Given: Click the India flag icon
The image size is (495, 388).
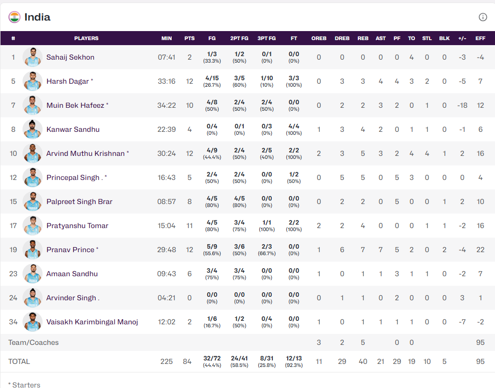Looking at the screenshot, I should (15, 17).
